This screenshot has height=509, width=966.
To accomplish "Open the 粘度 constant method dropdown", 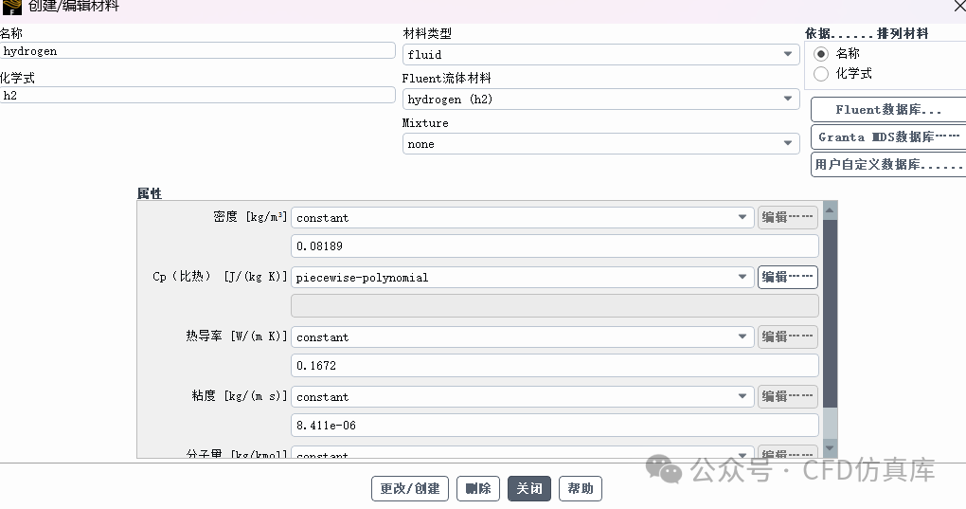I will click(523, 396).
